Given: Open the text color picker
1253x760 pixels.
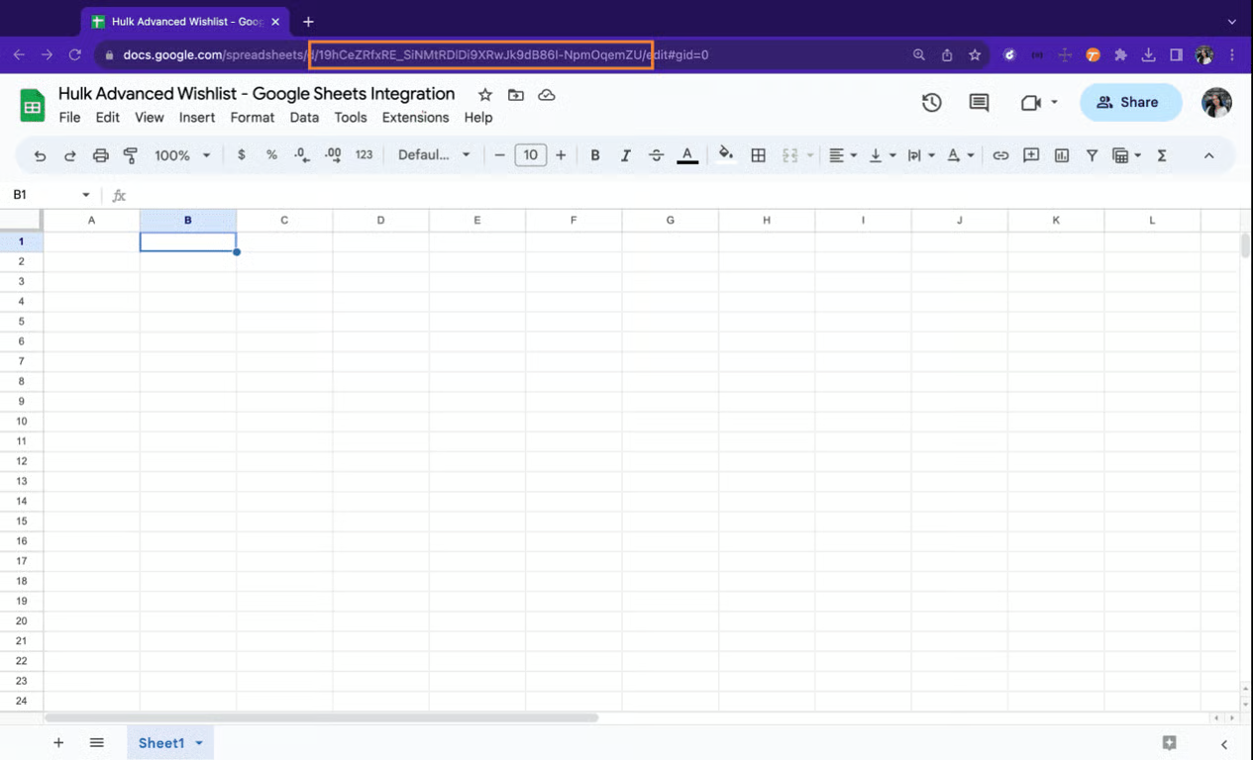Looking at the screenshot, I should coord(687,155).
